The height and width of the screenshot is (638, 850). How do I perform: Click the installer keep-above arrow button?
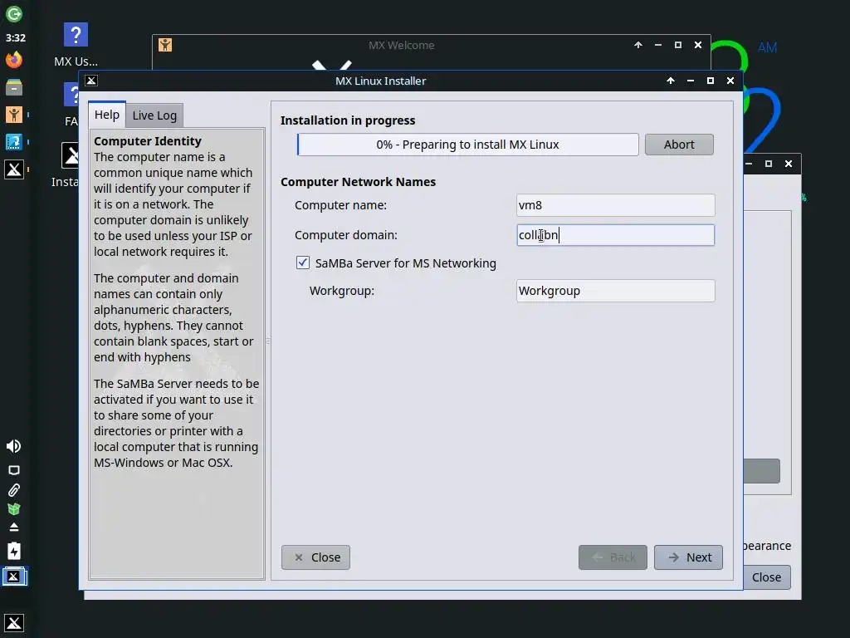point(671,81)
